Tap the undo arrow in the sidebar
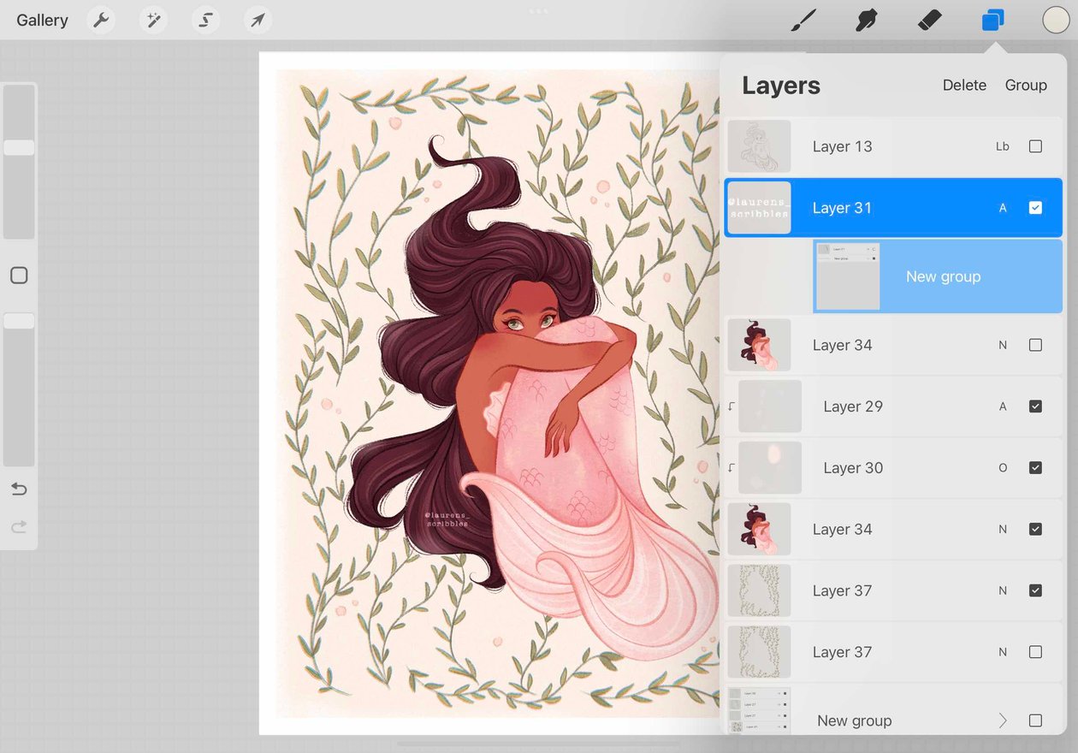Image resolution: width=1078 pixels, height=753 pixels. tap(18, 489)
